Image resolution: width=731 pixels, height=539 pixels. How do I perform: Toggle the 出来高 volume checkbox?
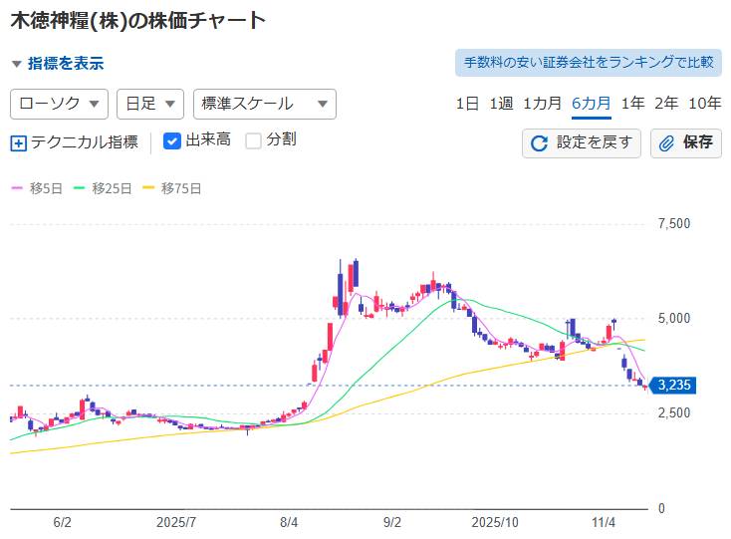click(171, 140)
